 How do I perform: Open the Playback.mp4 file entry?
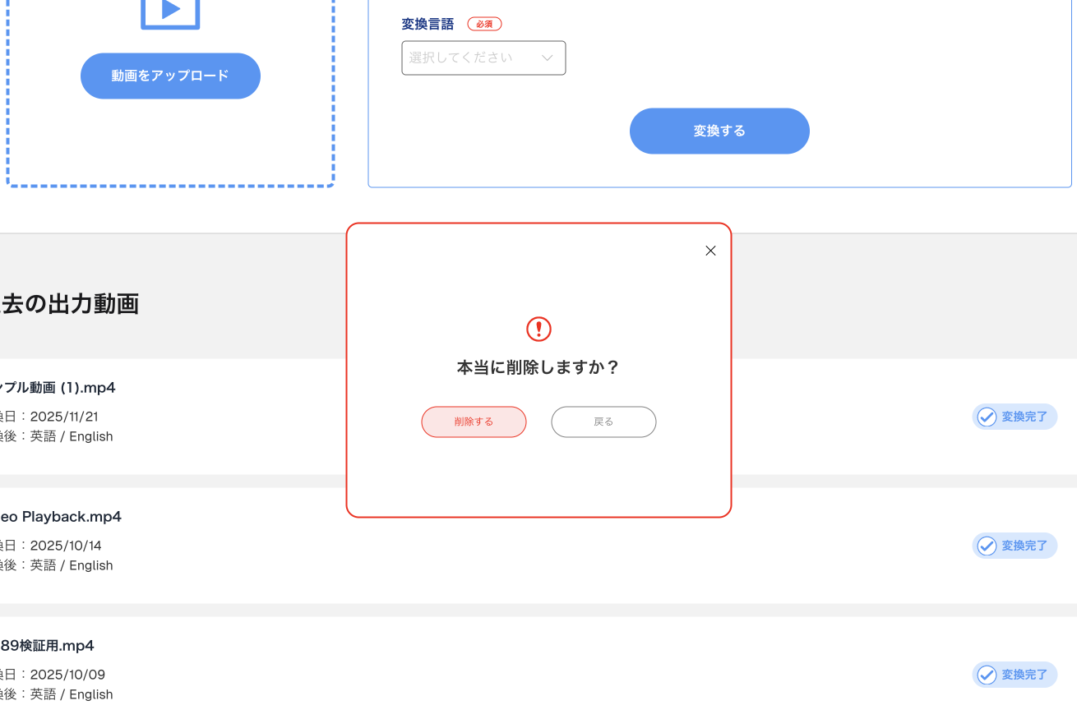click(61, 517)
